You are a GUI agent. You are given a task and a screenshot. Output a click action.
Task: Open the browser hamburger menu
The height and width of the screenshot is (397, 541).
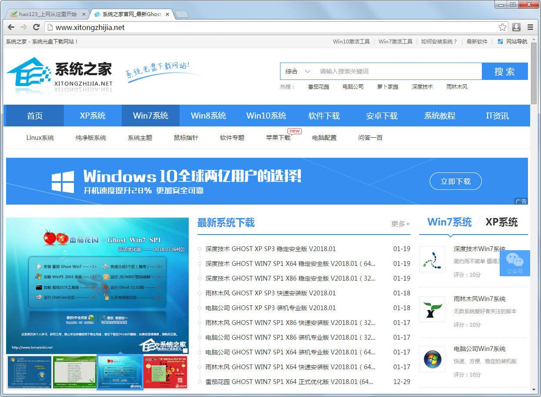[x=530, y=27]
